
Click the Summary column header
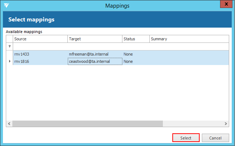tap(189, 39)
